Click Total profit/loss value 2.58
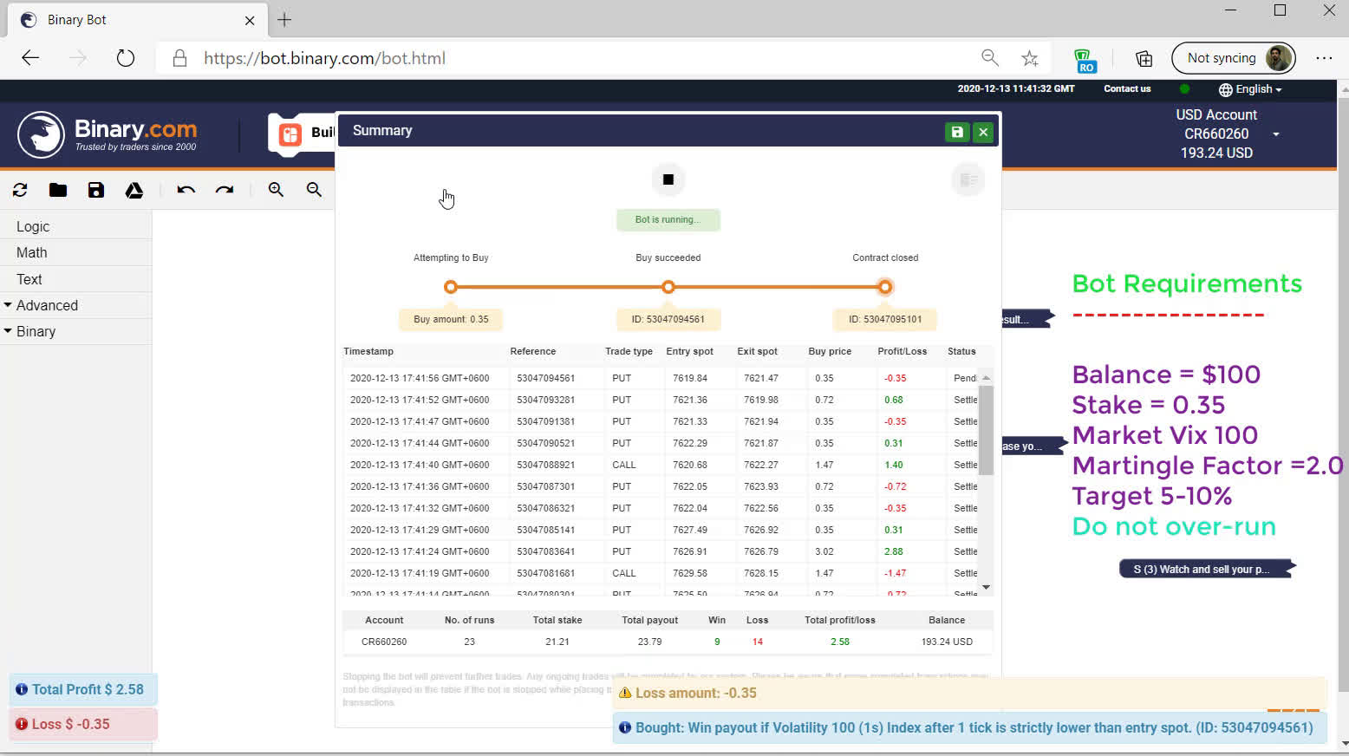Image resolution: width=1349 pixels, height=756 pixels. [x=839, y=642]
